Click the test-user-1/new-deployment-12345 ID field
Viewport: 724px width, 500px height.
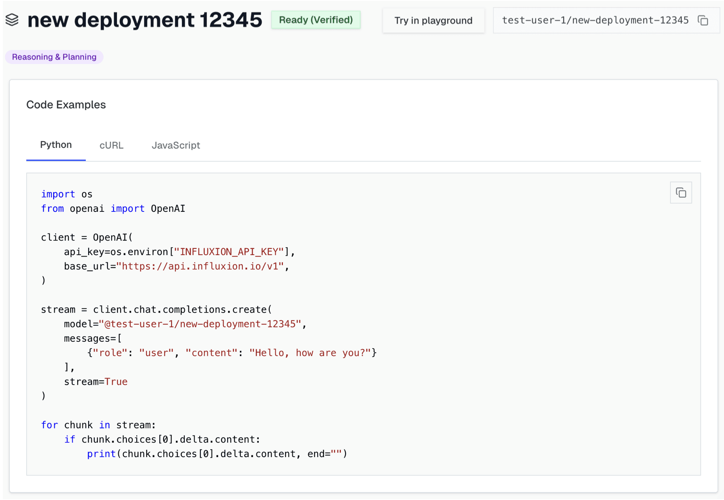click(606, 20)
